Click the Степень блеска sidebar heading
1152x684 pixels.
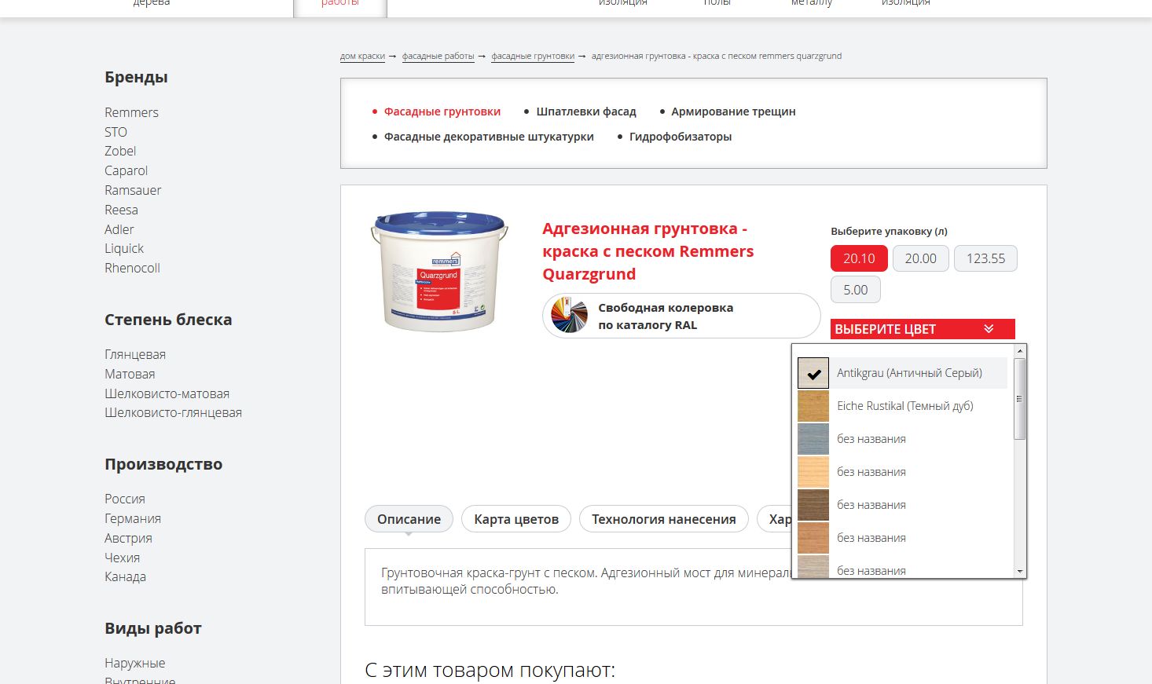(168, 320)
